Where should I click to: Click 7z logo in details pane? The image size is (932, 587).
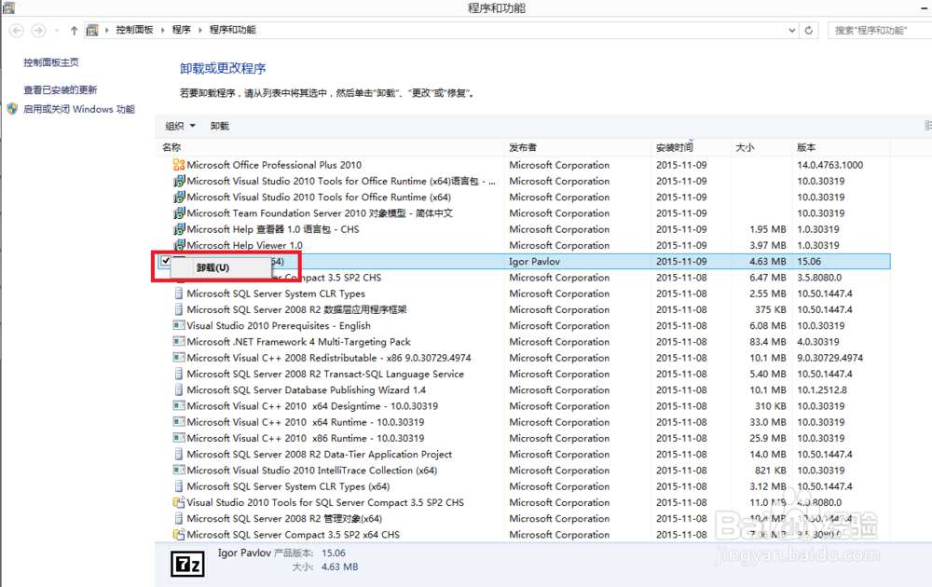click(x=188, y=564)
